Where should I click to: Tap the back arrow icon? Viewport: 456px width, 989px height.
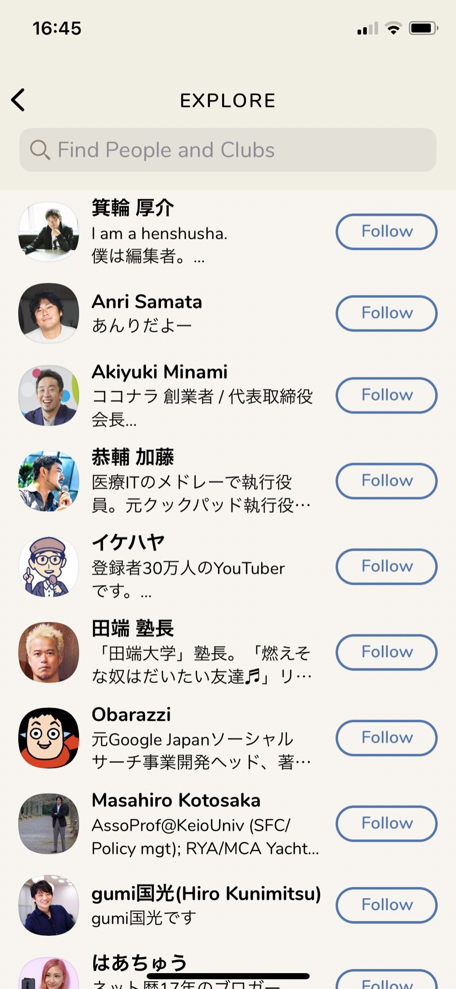point(18,100)
